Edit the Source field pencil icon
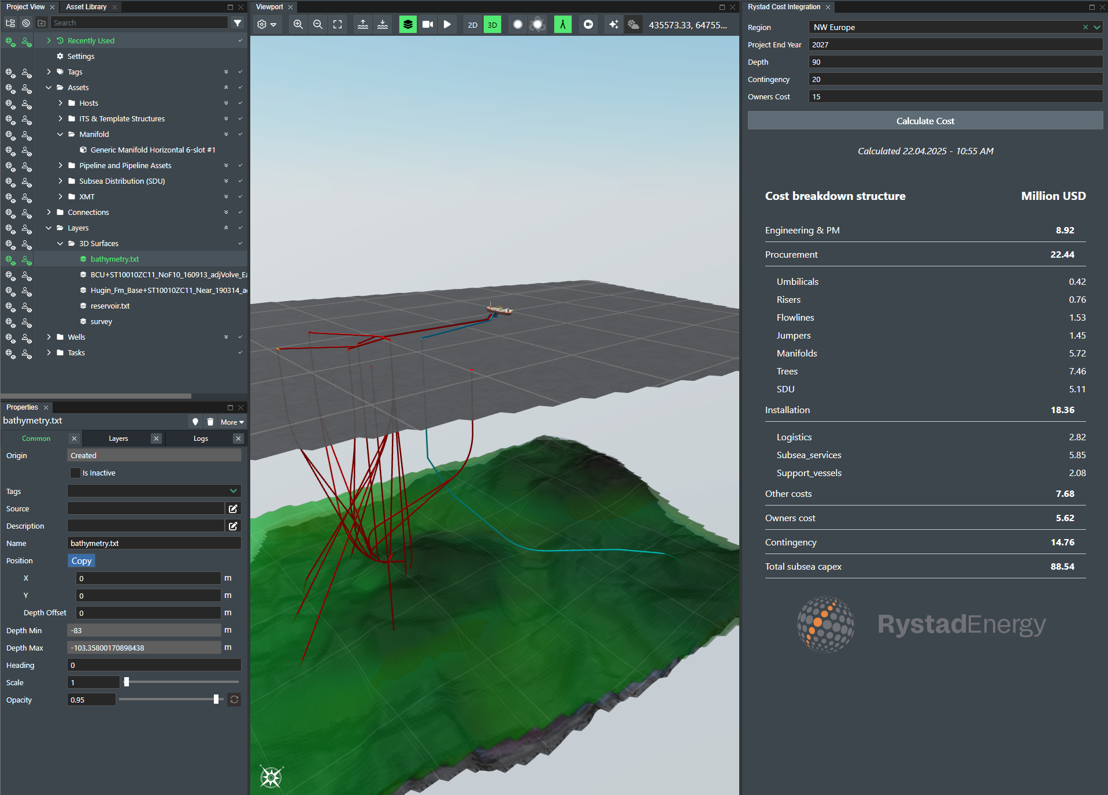 (x=233, y=509)
